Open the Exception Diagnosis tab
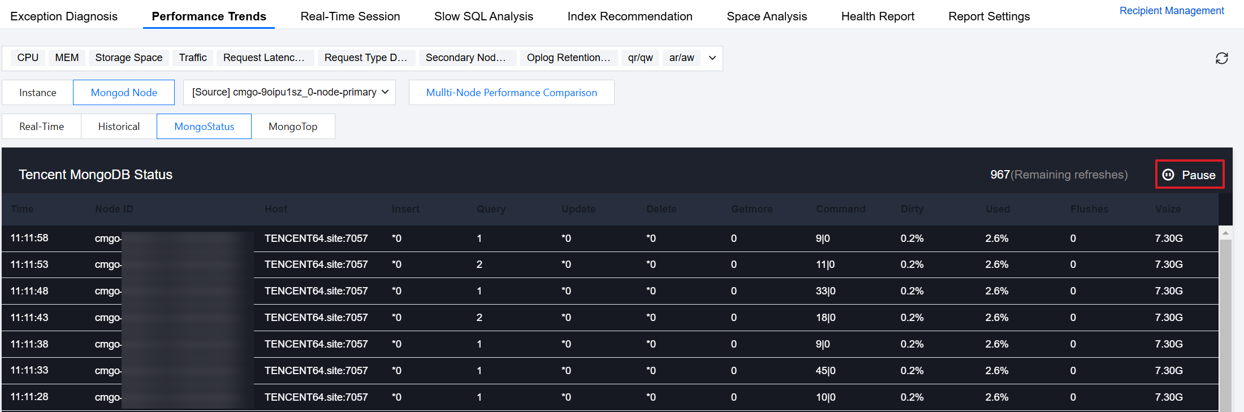 click(x=64, y=16)
